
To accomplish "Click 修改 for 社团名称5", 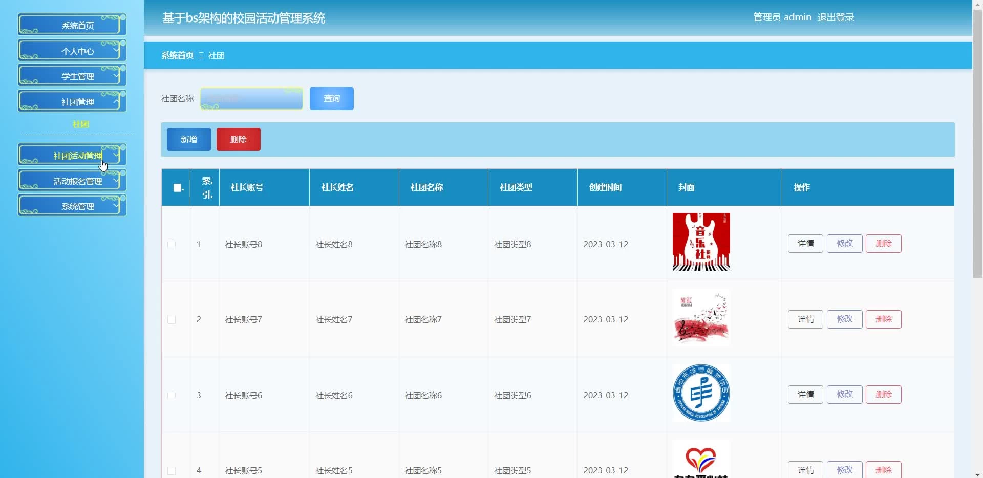I will 845,470.
